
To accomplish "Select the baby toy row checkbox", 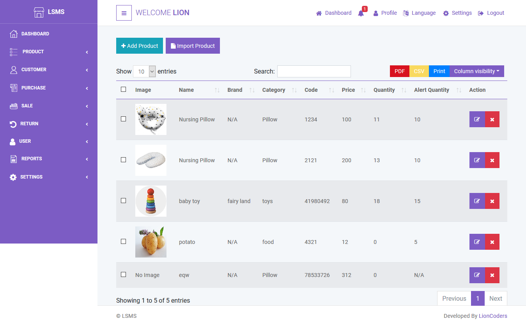I will (x=124, y=201).
